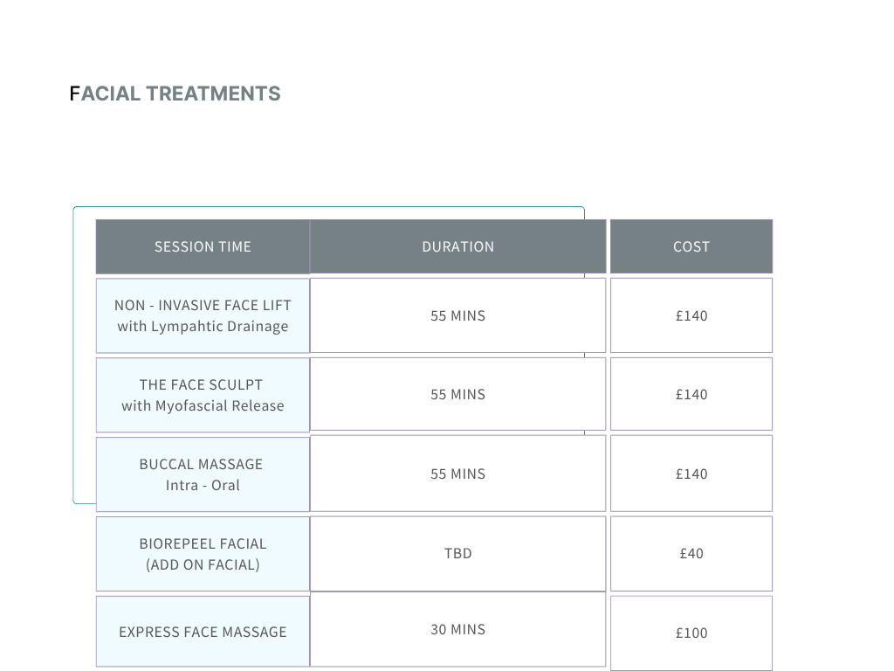Select the DURATION header cell
Viewport: 894px width, 671px height.
457,246
